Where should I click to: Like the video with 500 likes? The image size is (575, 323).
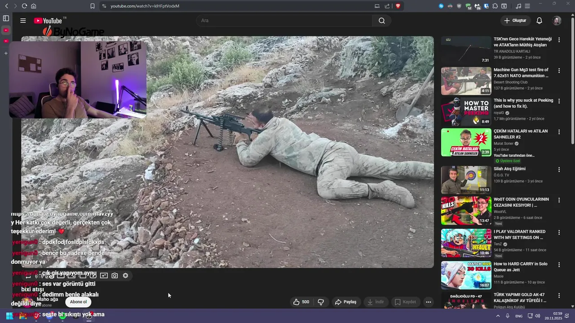[x=301, y=302]
